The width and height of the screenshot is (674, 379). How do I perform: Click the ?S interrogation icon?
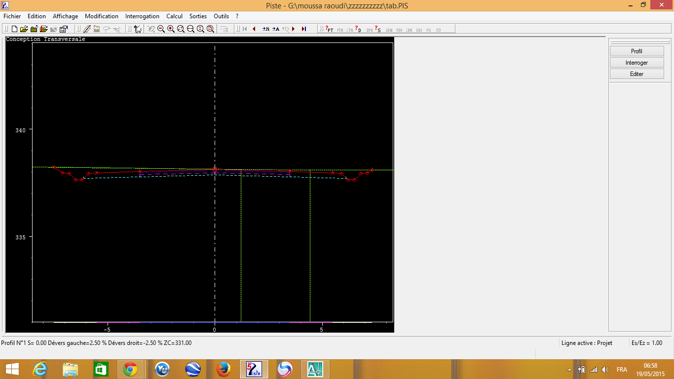378,29
